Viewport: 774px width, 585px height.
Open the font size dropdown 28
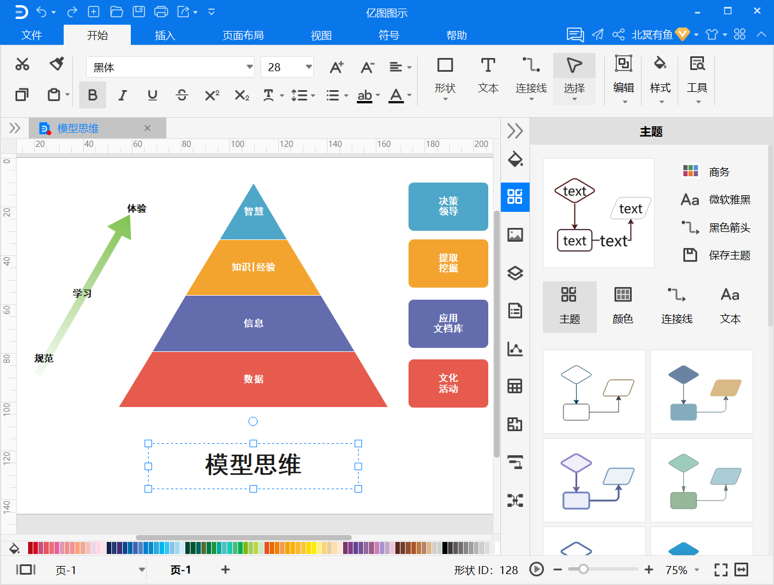tap(309, 67)
